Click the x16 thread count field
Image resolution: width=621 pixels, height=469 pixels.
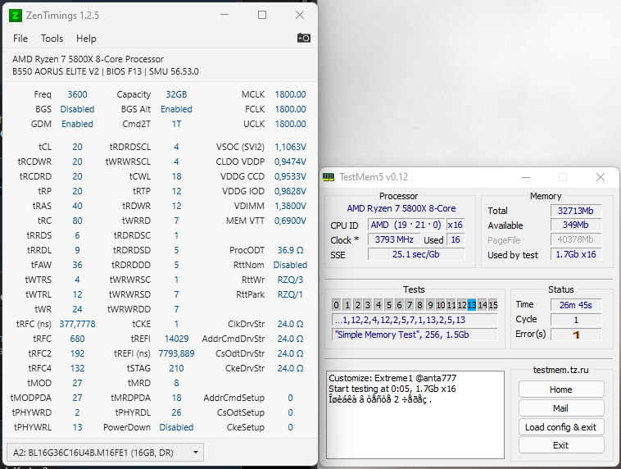(x=455, y=225)
